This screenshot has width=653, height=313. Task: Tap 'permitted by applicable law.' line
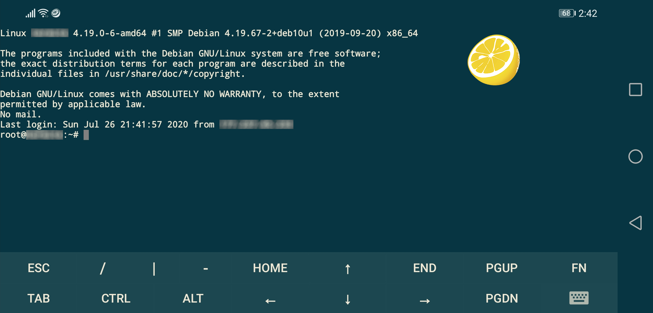tap(73, 104)
